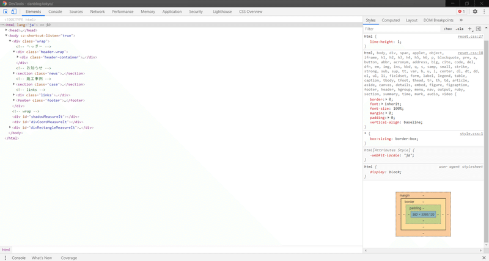Open the Application tab

pyautogui.click(x=172, y=12)
